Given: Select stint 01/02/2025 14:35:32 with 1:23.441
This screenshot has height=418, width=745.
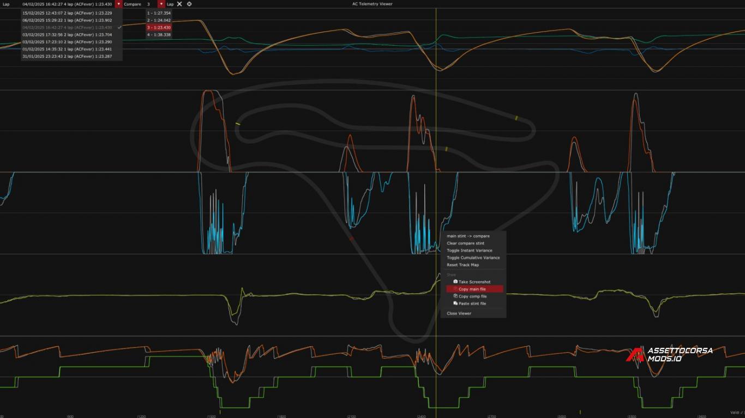Looking at the screenshot, I should tap(71, 49).
